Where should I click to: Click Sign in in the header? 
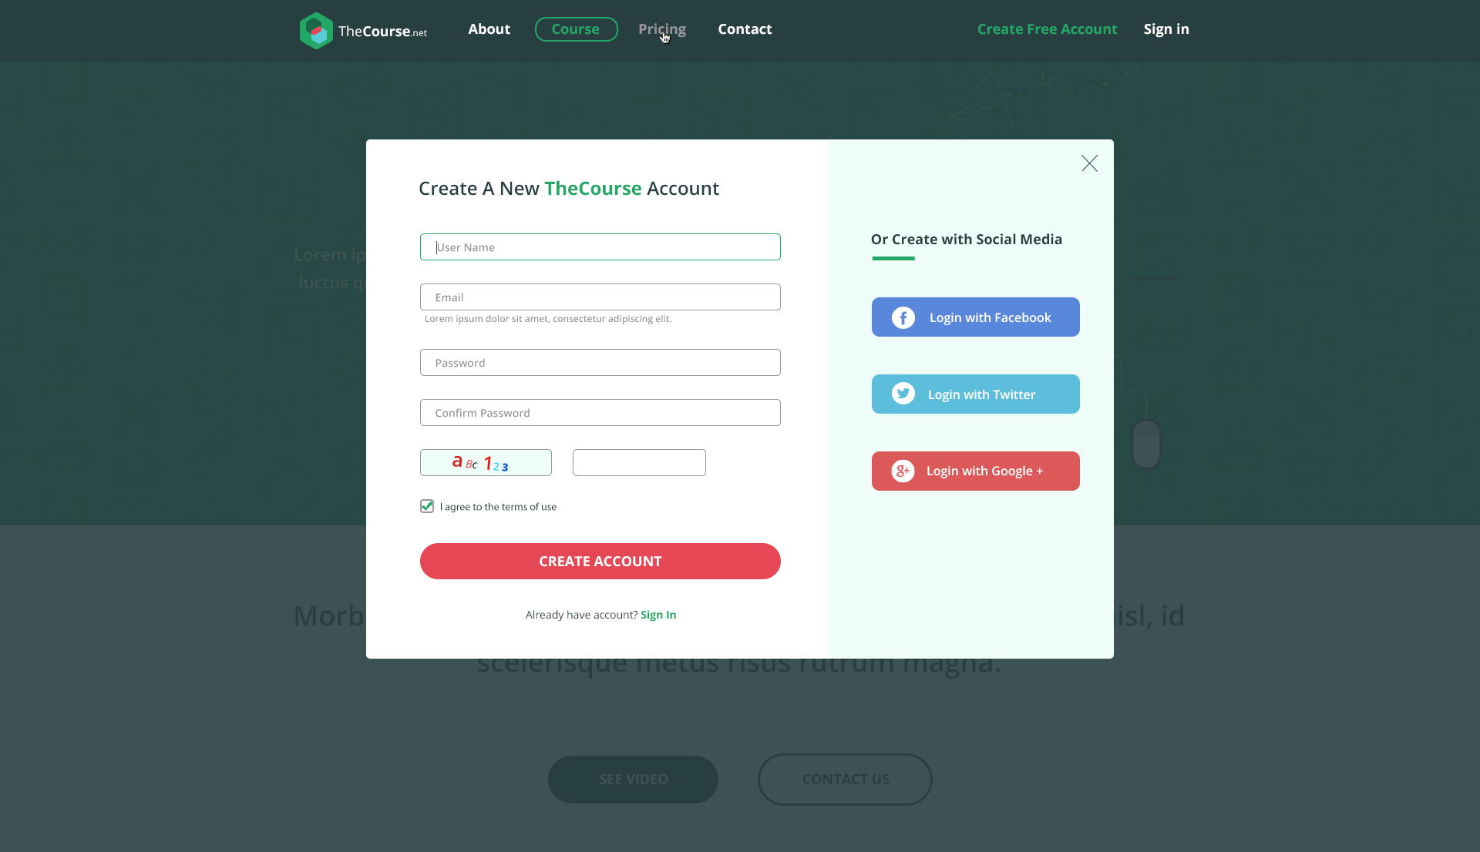pos(1166,29)
